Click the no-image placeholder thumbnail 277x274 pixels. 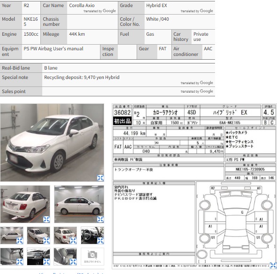pos(92,257)
